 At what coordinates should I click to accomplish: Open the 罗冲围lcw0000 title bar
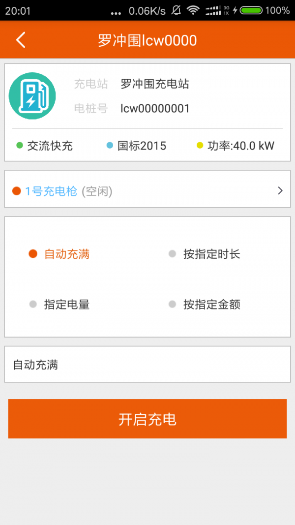click(147, 40)
